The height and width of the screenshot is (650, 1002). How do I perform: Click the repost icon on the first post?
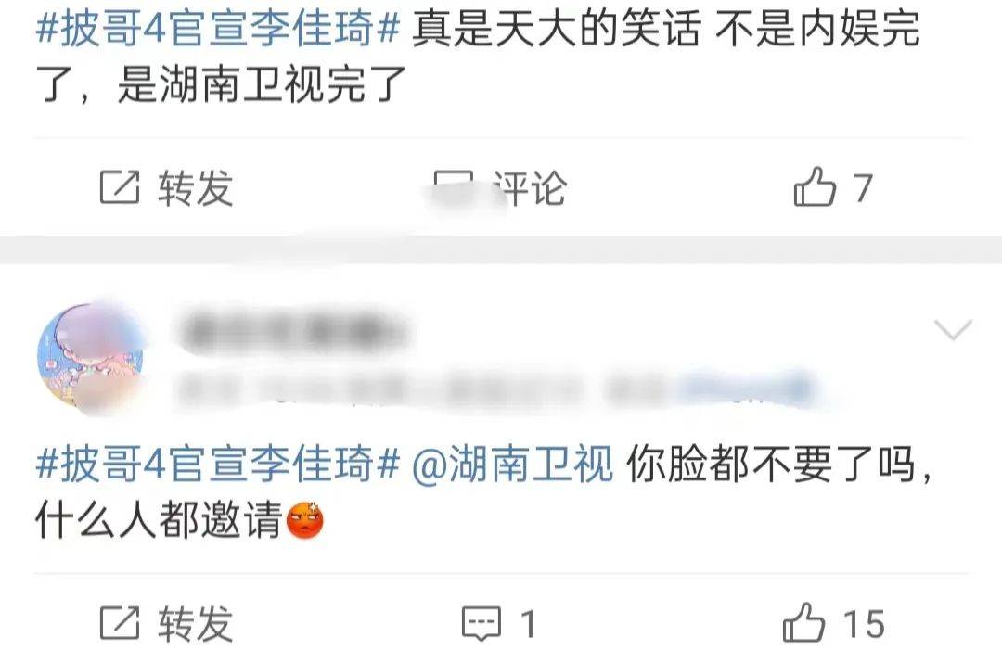click(120, 187)
